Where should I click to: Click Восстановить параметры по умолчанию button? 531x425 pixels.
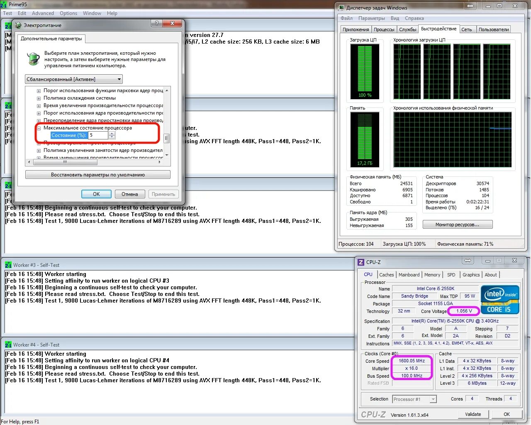98,175
